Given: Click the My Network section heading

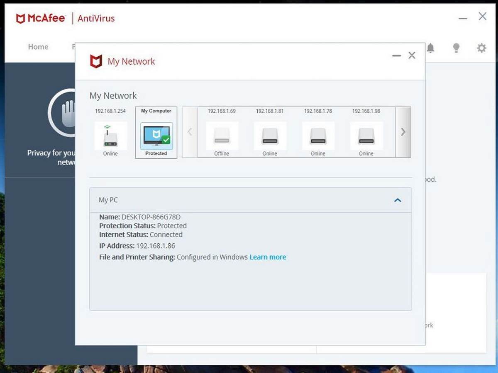Looking at the screenshot, I should click(113, 96).
